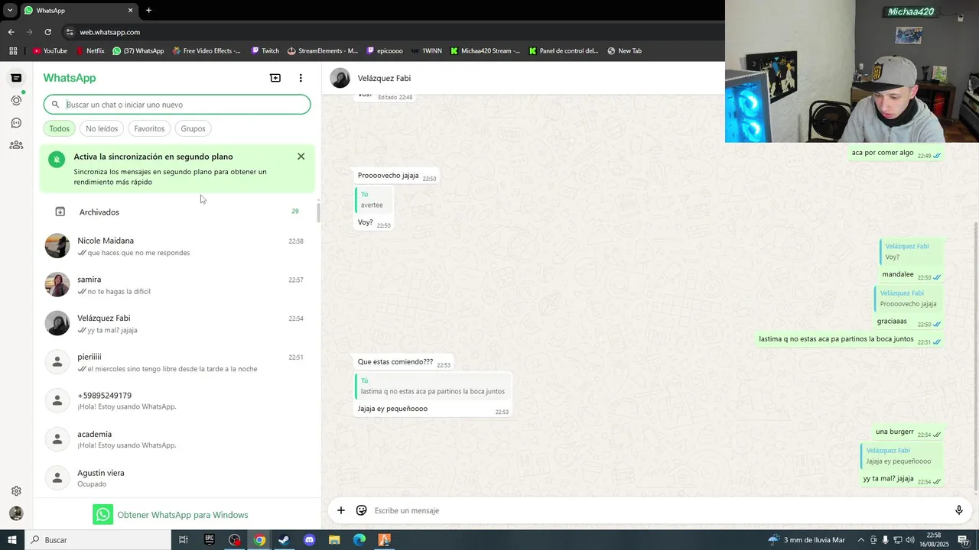The width and height of the screenshot is (979, 550).
Task: Select the Favoritos filter chip
Action: 149,128
